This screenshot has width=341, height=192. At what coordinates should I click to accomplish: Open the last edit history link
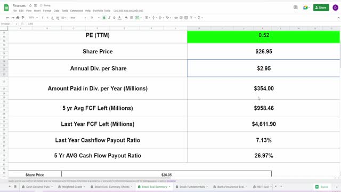[x=128, y=11]
